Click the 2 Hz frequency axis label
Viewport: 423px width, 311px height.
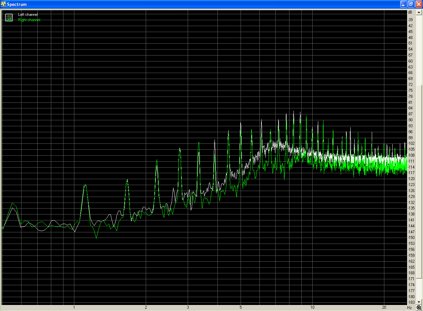[146, 307]
